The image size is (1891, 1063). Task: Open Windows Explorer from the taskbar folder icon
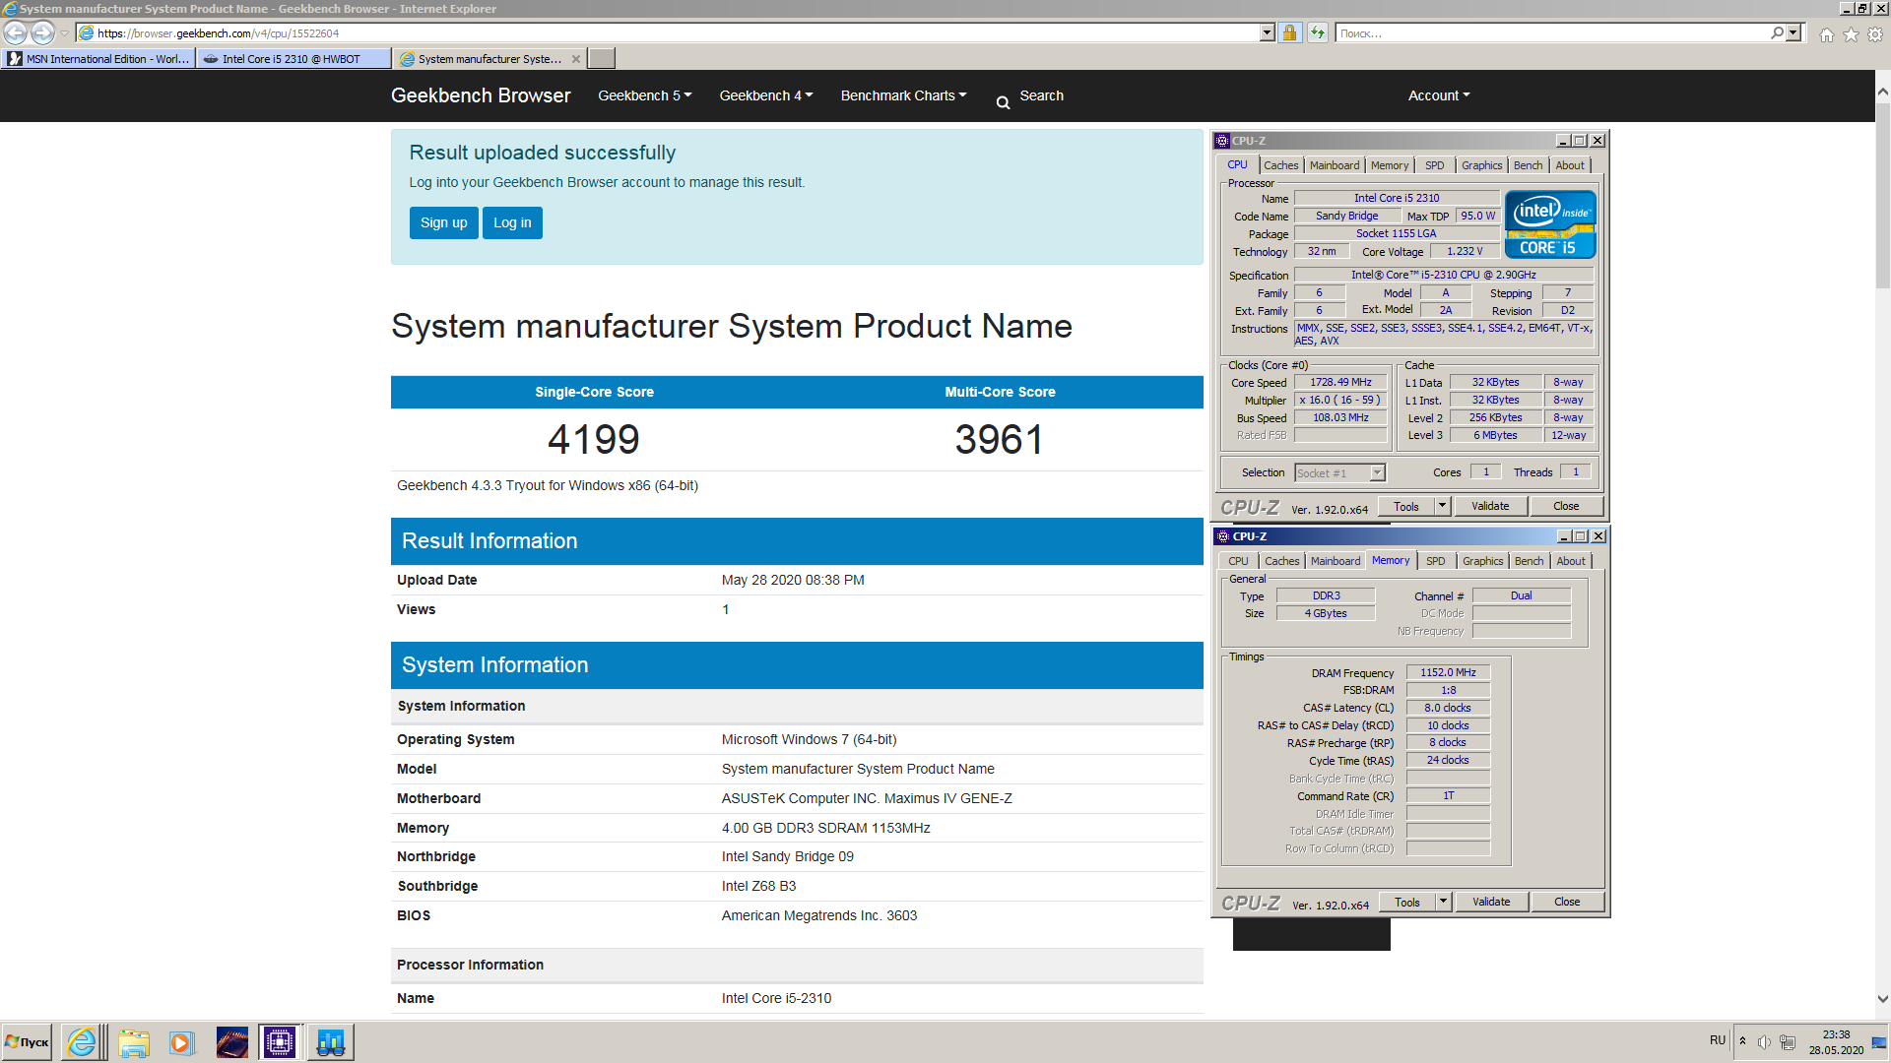point(133,1042)
